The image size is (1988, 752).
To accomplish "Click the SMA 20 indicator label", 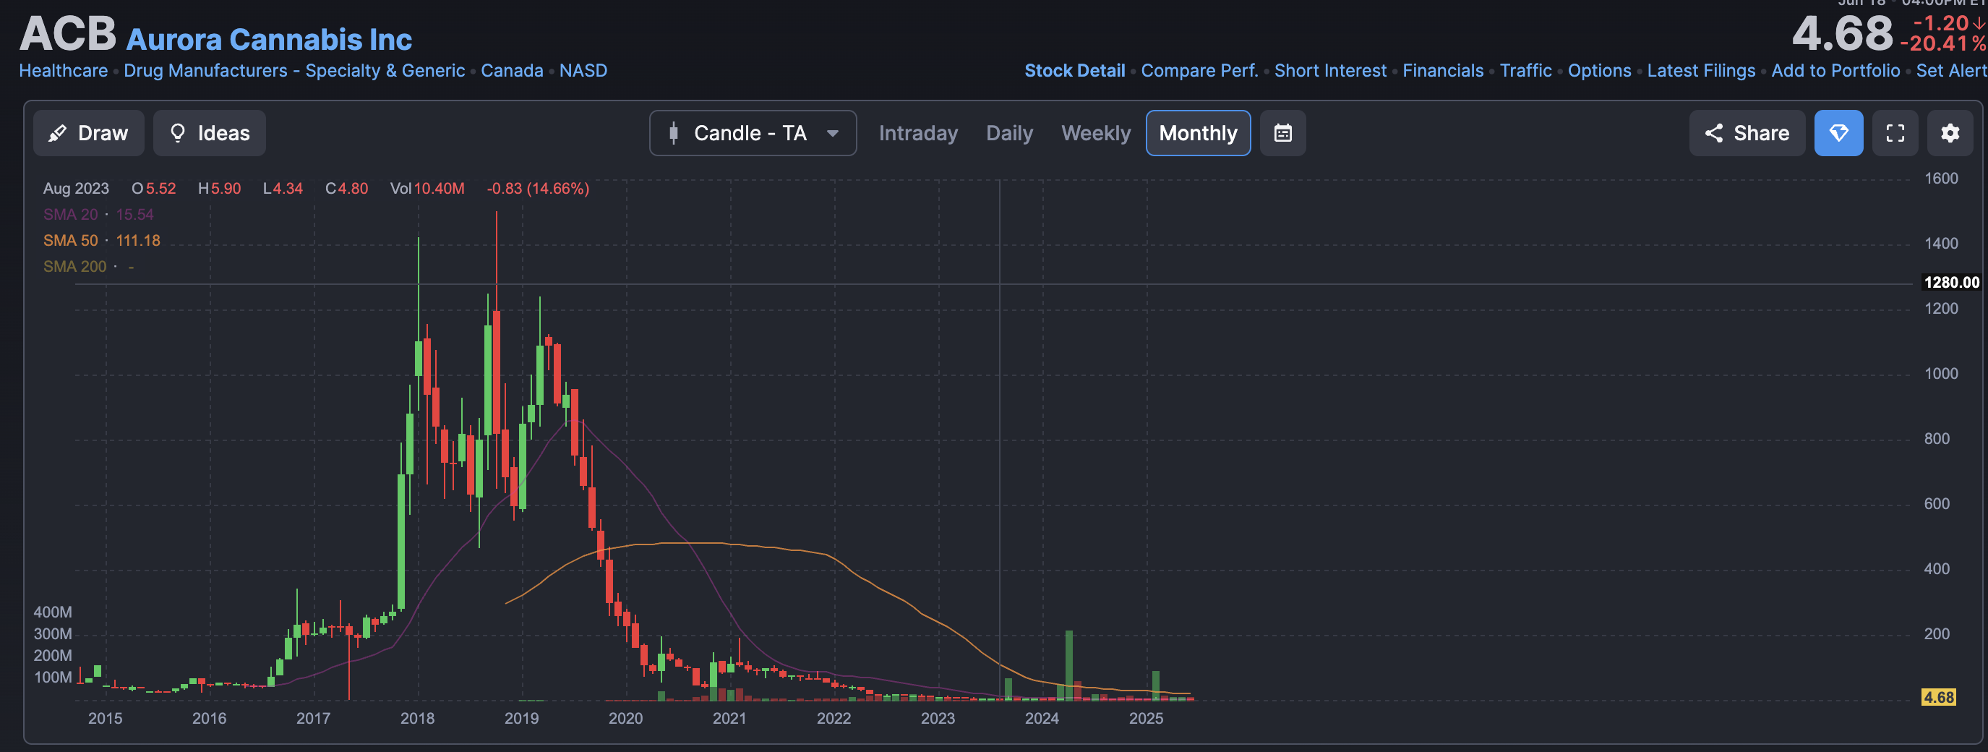I will pyautogui.click(x=70, y=215).
